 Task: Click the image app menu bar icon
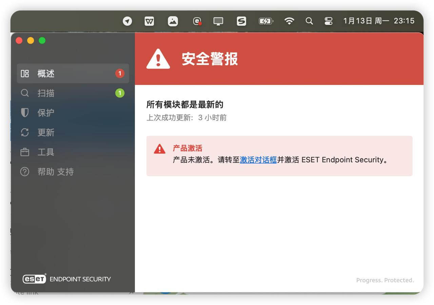(173, 21)
